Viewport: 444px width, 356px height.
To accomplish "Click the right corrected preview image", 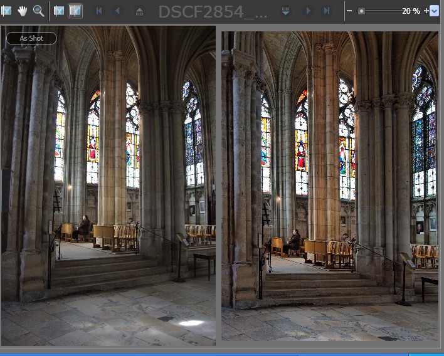I will pos(330,186).
